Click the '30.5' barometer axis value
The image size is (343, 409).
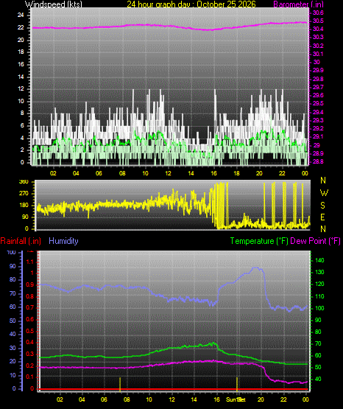[318, 21]
